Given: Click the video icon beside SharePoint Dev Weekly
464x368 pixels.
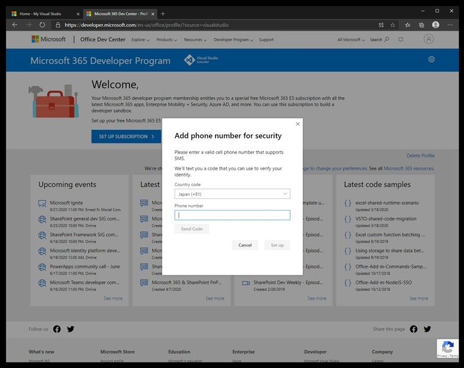Looking at the screenshot, I should pos(246,283).
